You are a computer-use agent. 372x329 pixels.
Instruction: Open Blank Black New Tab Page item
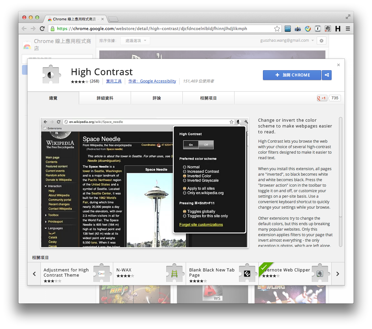[222, 274]
